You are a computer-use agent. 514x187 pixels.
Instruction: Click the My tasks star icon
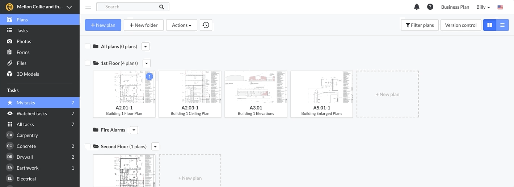[10, 103]
